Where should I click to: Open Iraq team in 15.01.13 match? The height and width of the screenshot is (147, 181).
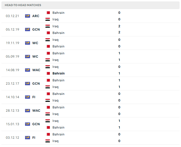coord(55,121)
